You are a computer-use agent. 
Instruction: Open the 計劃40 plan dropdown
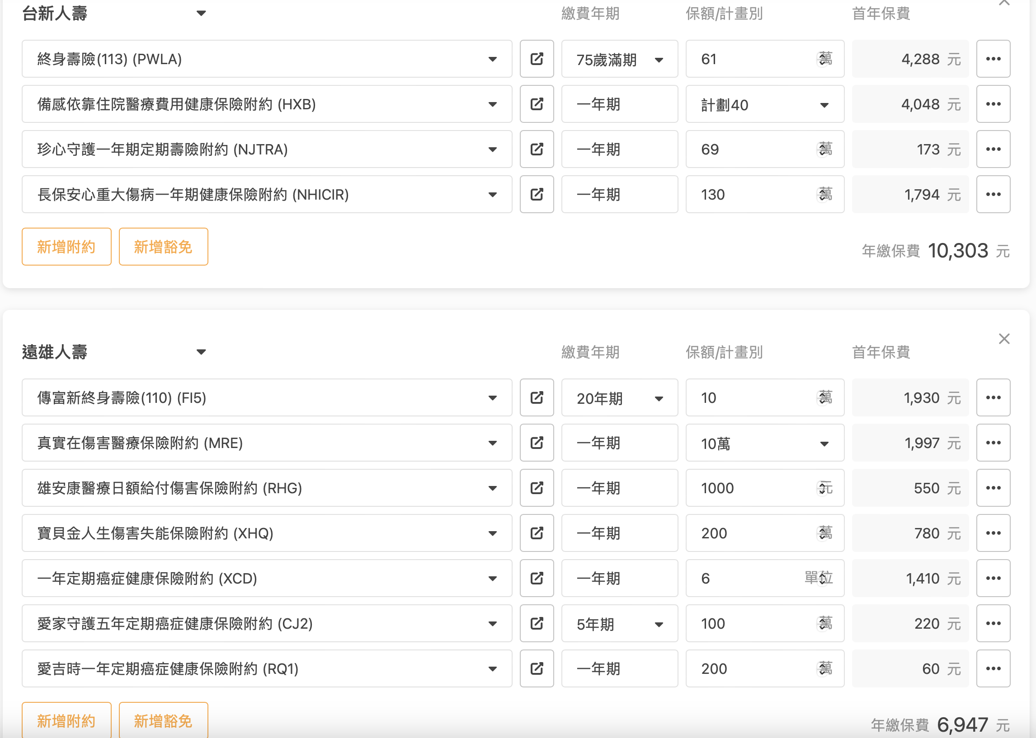pos(764,105)
